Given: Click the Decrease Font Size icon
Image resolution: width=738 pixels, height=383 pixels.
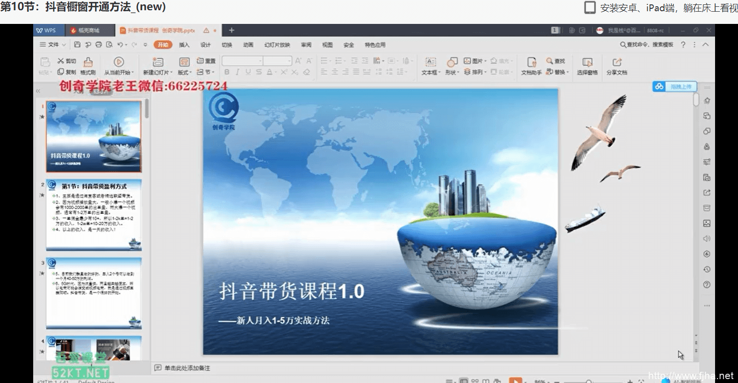Looking at the screenshot, I should [x=308, y=61].
